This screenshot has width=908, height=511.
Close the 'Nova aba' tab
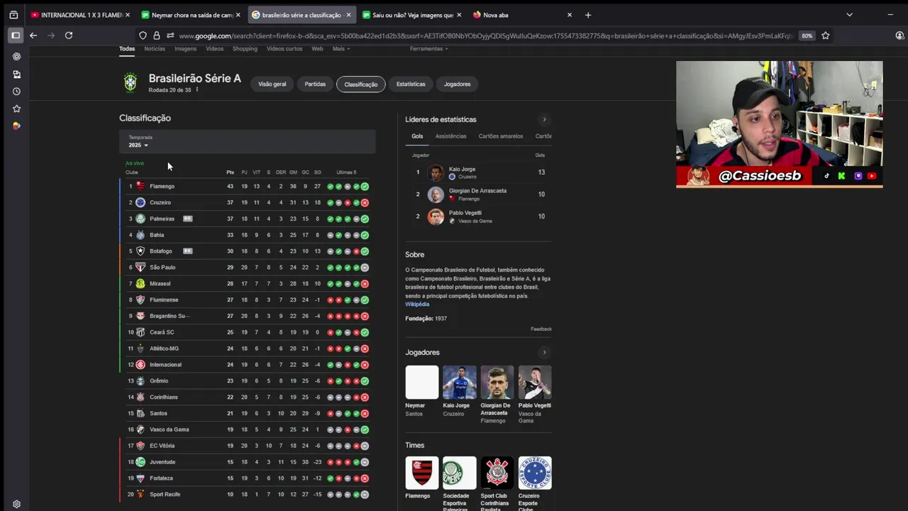[x=569, y=15]
